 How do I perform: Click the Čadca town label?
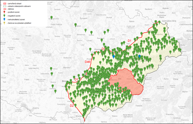click(x=178, y=62)
